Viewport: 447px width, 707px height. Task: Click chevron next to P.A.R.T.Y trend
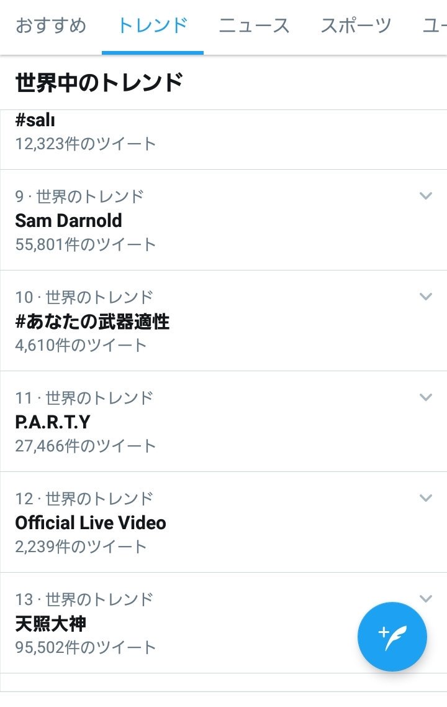425,397
